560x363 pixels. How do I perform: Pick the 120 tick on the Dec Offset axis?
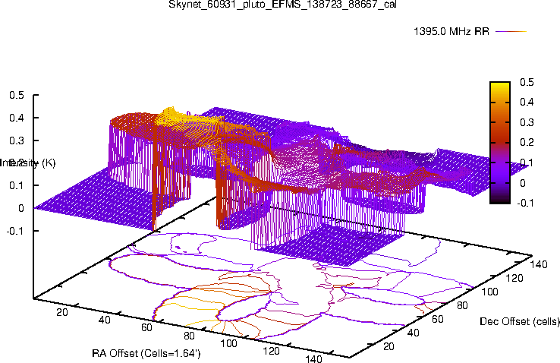point(514,278)
